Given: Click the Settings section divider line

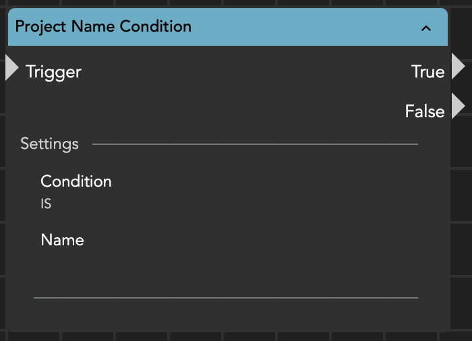Looking at the screenshot, I should [255, 144].
